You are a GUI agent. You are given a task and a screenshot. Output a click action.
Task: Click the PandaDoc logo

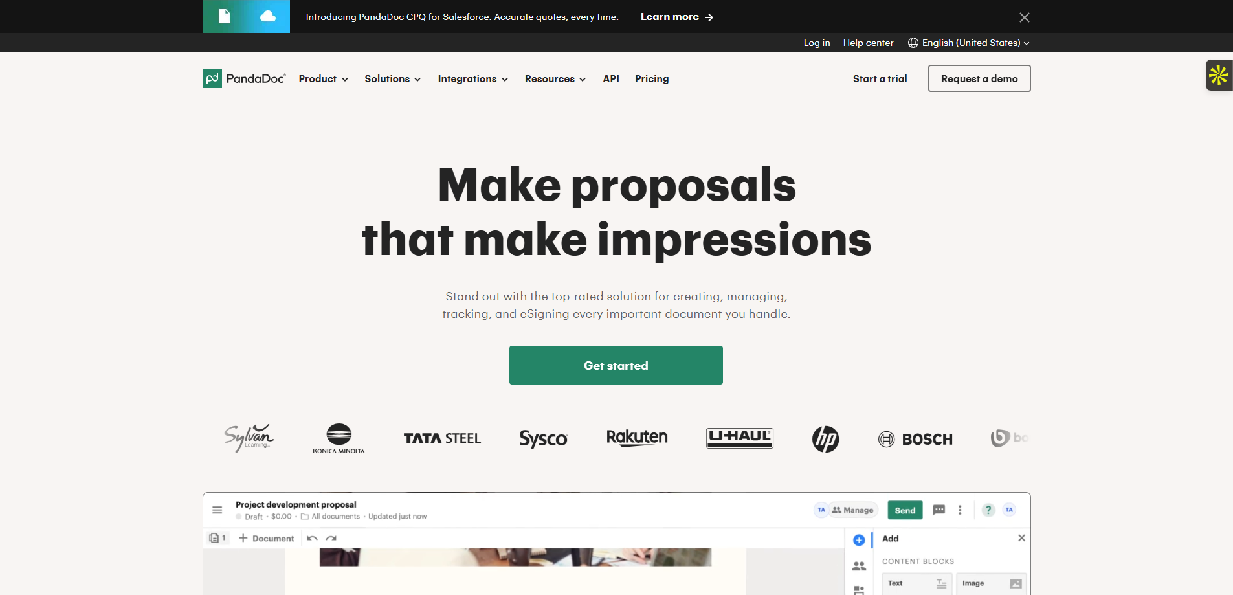[244, 78]
